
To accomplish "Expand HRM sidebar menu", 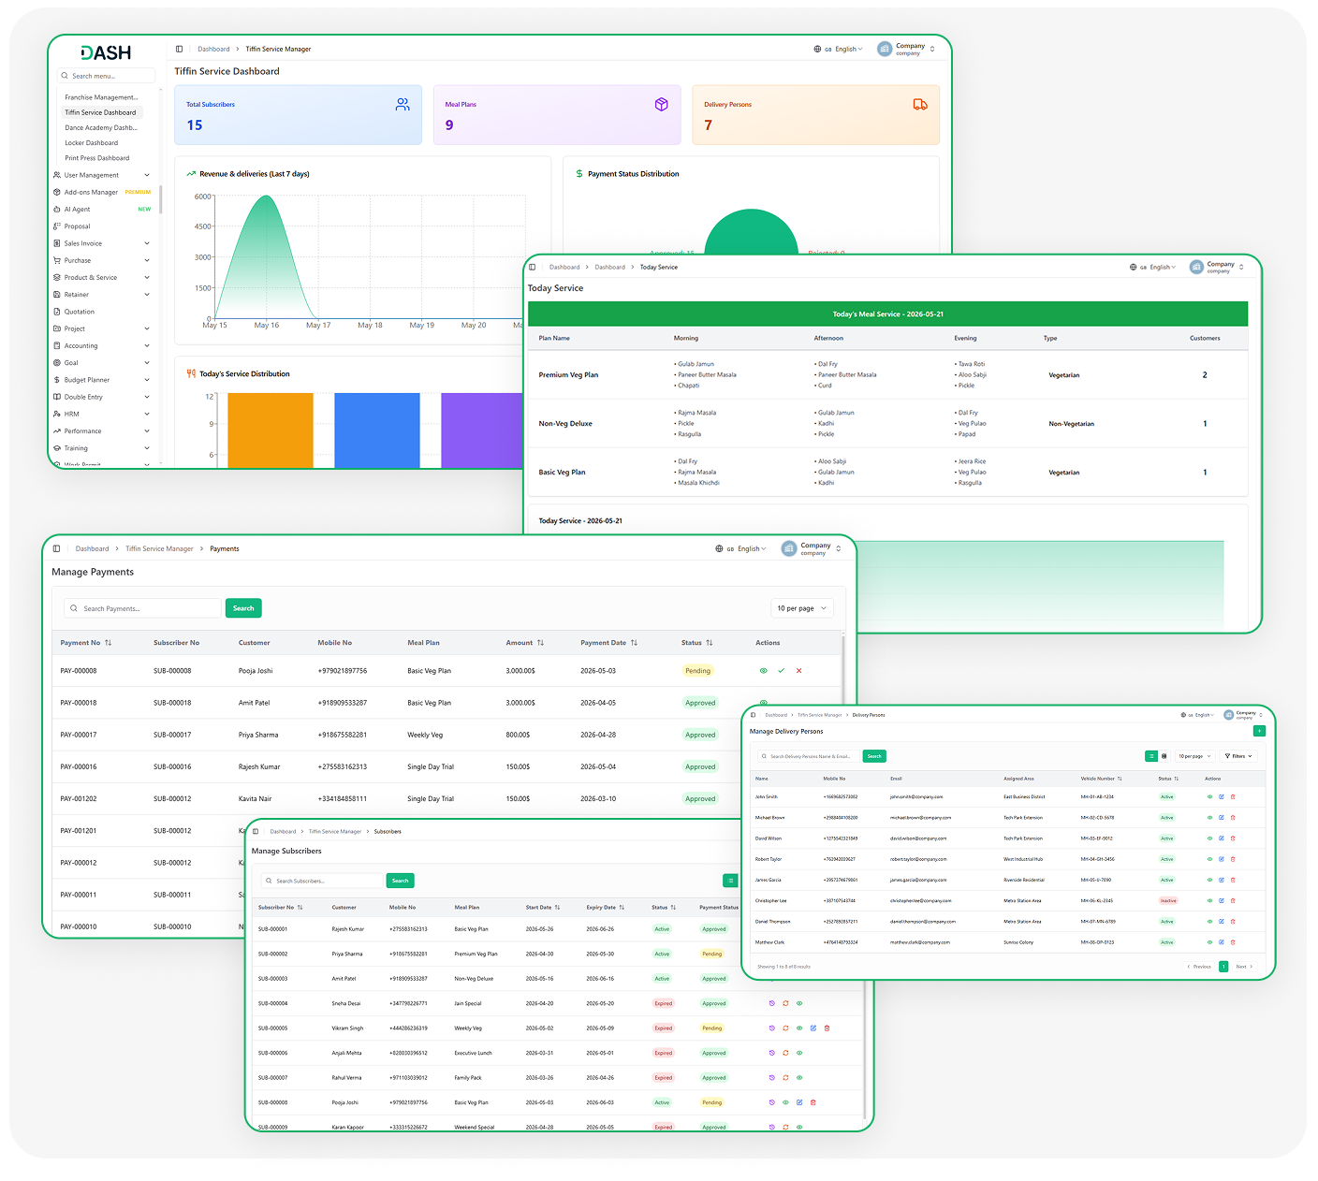I will click(102, 414).
